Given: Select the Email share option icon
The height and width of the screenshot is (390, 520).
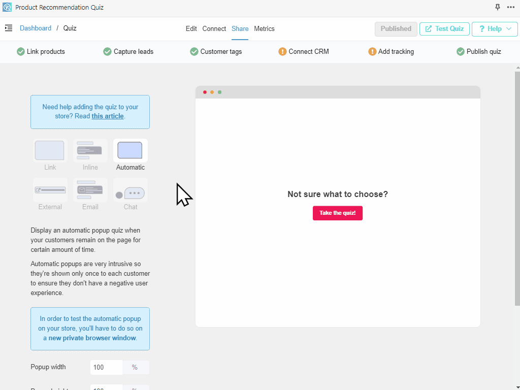Looking at the screenshot, I should click(90, 190).
